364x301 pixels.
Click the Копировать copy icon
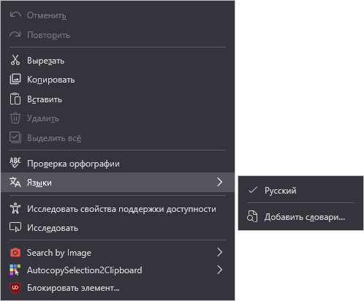(x=15, y=80)
